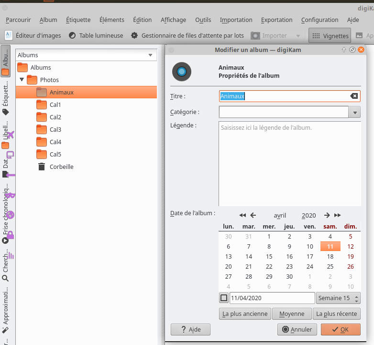The width and height of the screenshot is (374, 345).
Task: Click the Titre input field
Action: click(x=289, y=96)
